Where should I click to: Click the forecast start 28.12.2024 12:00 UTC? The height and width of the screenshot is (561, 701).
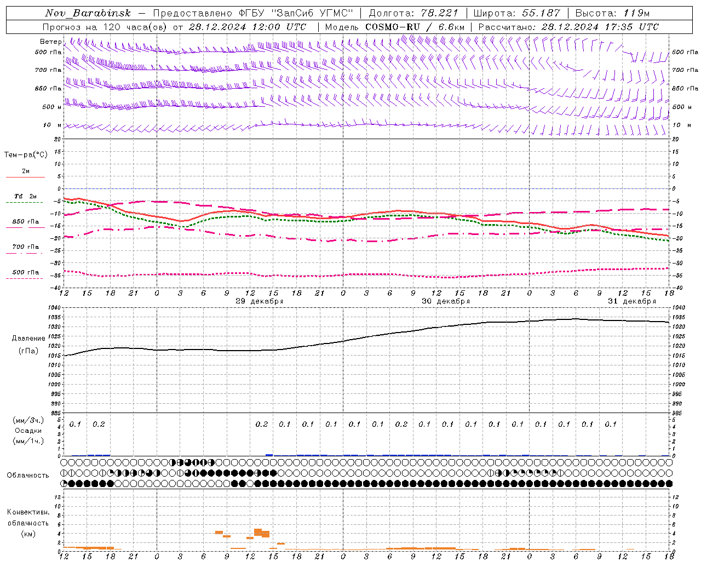248,27
